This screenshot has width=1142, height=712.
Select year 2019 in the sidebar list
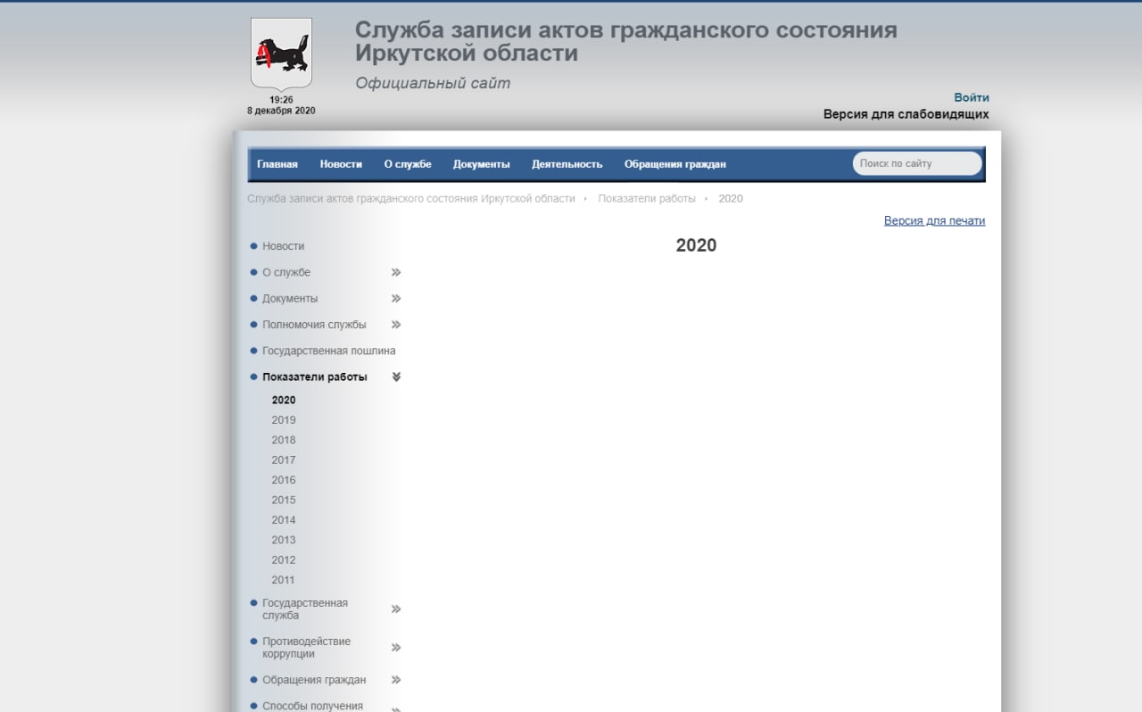pyautogui.click(x=284, y=420)
